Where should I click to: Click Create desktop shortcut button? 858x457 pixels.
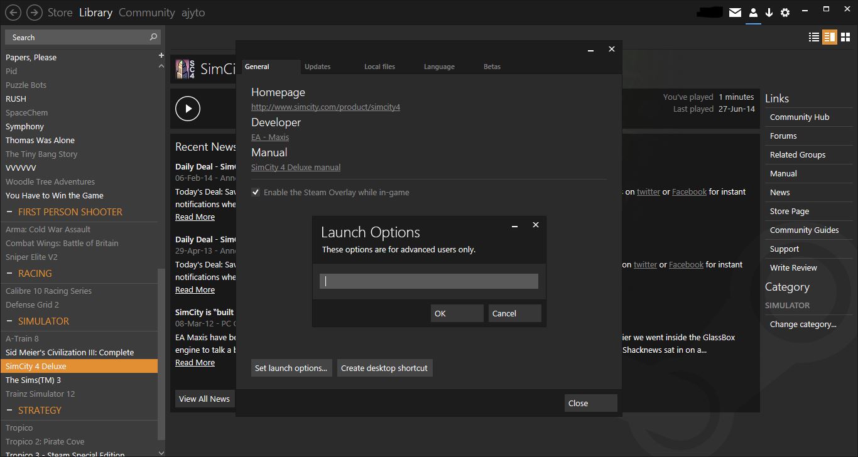(384, 368)
